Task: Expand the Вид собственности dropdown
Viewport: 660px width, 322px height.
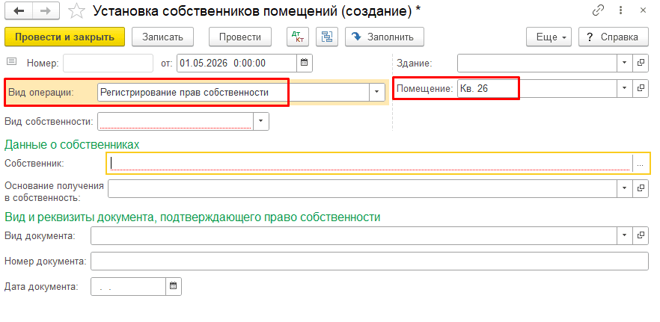Action: (x=261, y=122)
